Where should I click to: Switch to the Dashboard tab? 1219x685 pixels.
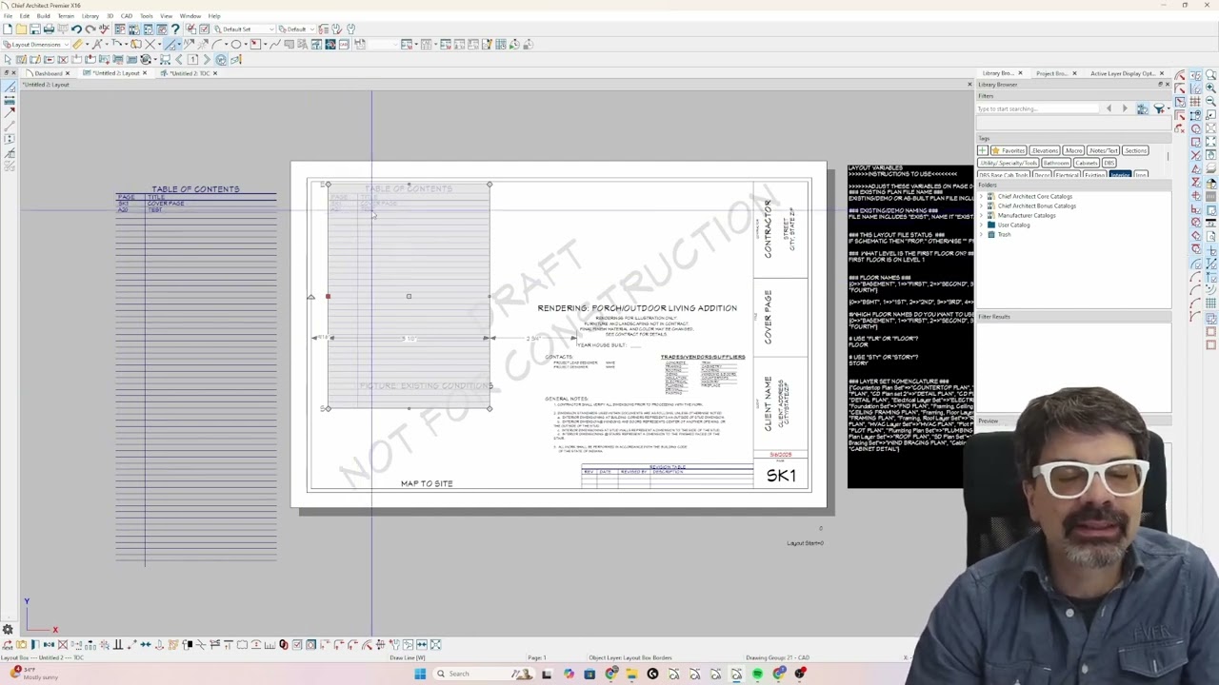tap(48, 73)
